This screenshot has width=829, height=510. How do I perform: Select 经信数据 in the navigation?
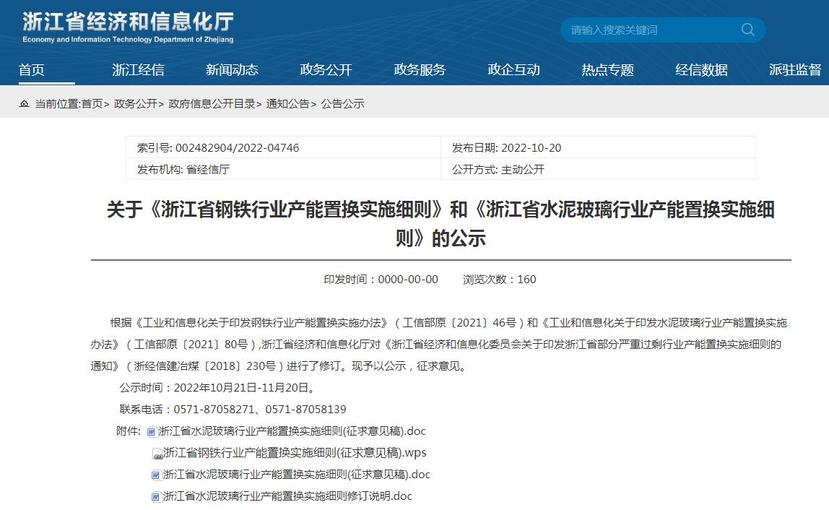point(701,70)
